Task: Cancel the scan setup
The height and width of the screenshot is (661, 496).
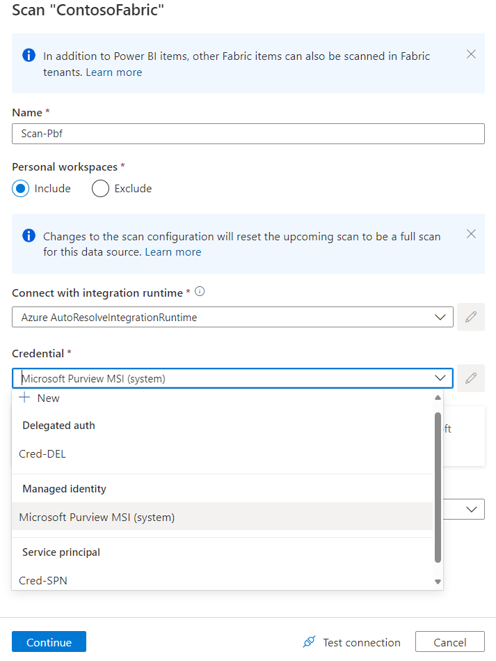Action: click(449, 642)
